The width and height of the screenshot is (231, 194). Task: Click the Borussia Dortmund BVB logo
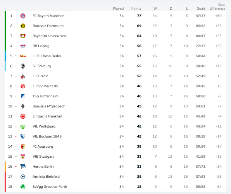click(23, 26)
